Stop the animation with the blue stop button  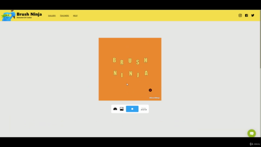pos(132,109)
